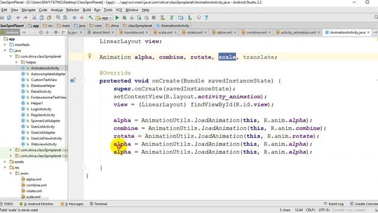The height and width of the screenshot is (213, 378).
Task: Open the app run configuration dropdown
Action: (104, 18)
